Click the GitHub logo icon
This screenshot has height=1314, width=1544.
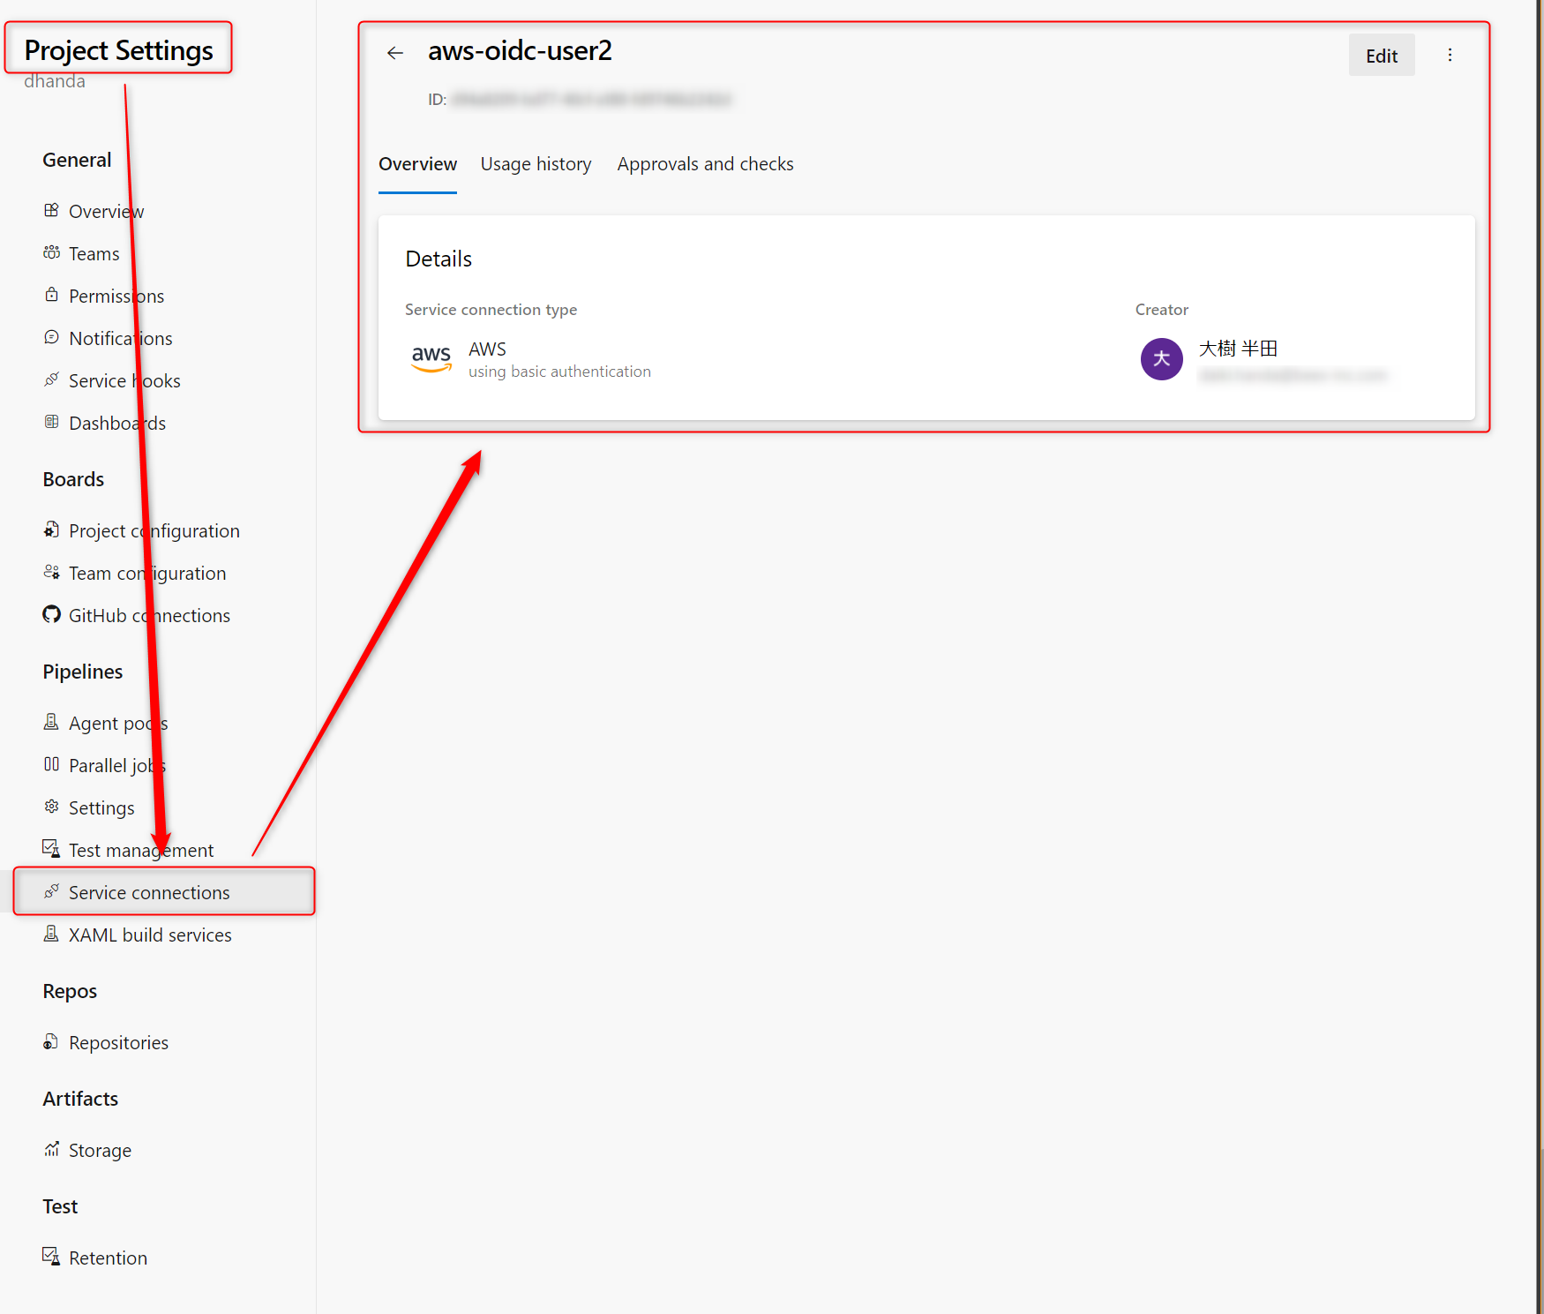coord(52,615)
